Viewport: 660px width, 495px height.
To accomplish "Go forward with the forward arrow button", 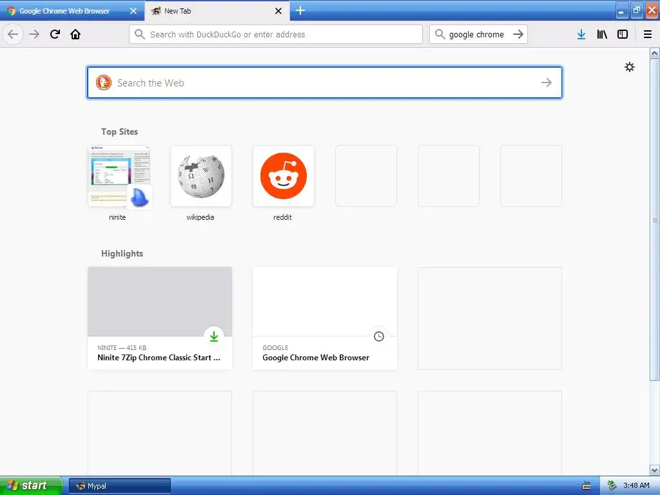I will (35, 34).
